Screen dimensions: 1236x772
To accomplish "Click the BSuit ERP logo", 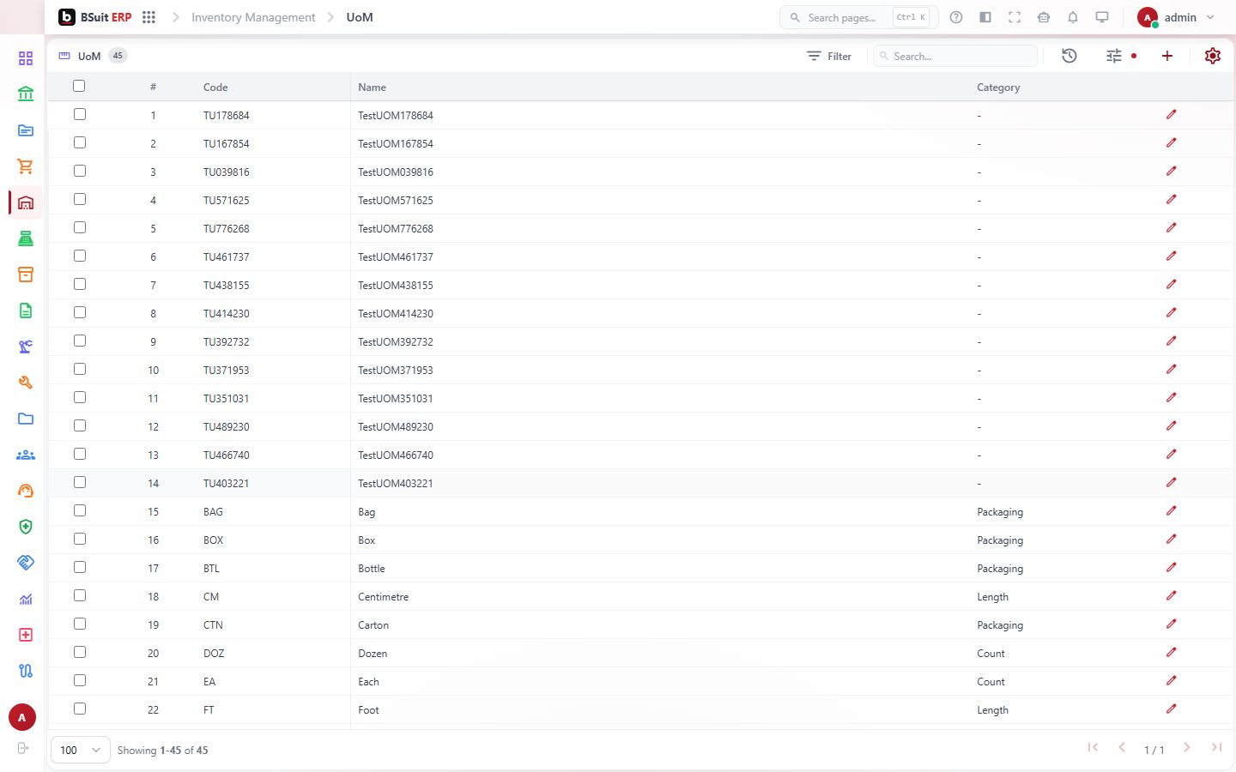I will (95, 17).
